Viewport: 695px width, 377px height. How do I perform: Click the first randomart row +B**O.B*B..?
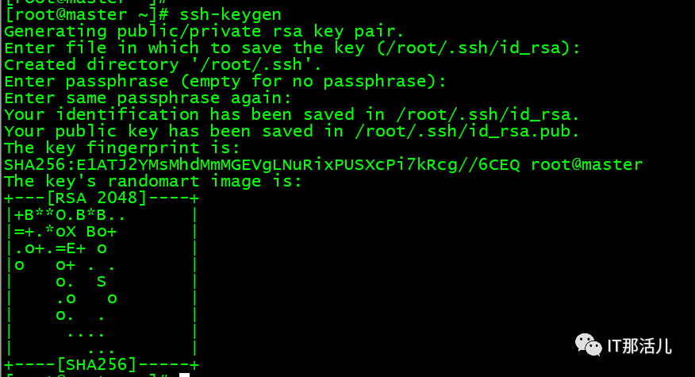tap(70, 215)
